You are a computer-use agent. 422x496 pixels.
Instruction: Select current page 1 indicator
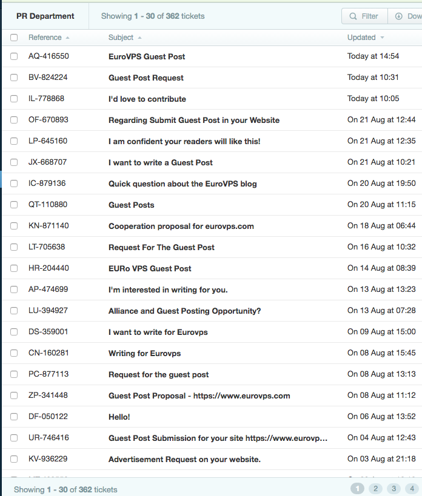click(357, 489)
